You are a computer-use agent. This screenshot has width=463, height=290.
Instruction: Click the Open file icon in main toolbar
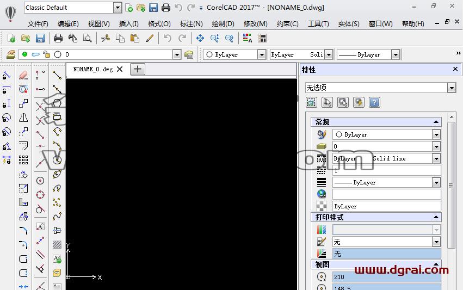(26, 38)
